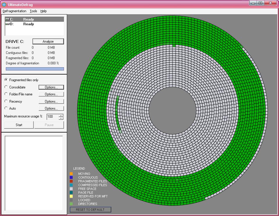Image resolution: width=279 pixels, height=216 pixels.
Task: Click the PAGE FILE teal legend swatch
Action: click(71, 193)
